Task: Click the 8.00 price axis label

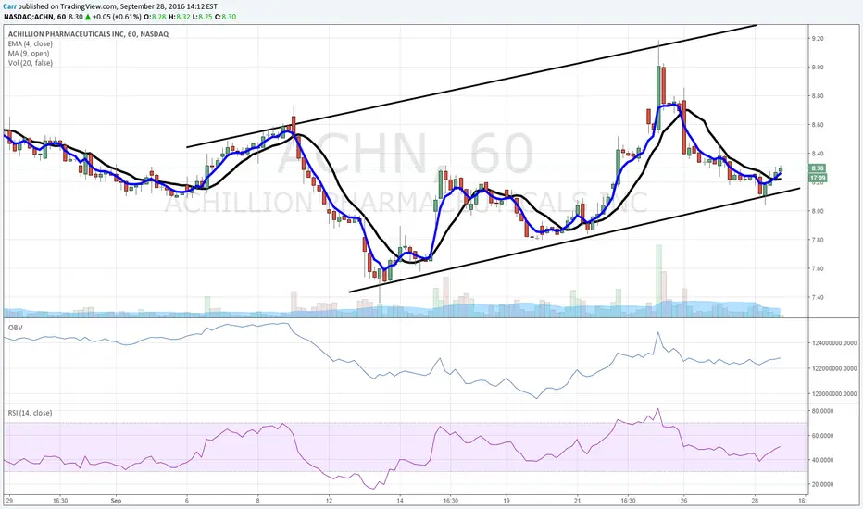Action: (x=818, y=211)
